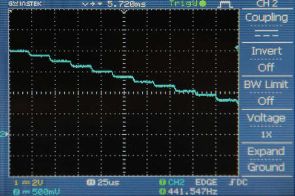Click the channel 1 2V scale readout

click(x=29, y=183)
